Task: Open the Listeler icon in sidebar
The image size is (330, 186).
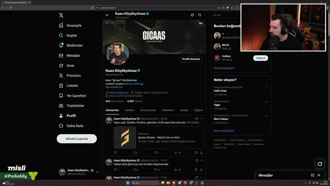Action: [x=61, y=86]
